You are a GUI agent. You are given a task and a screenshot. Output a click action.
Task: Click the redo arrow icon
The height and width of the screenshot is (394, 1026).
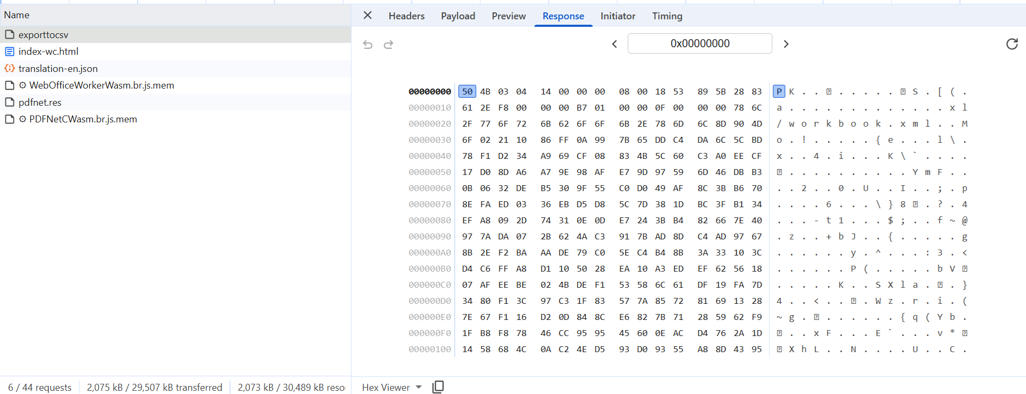(x=389, y=45)
